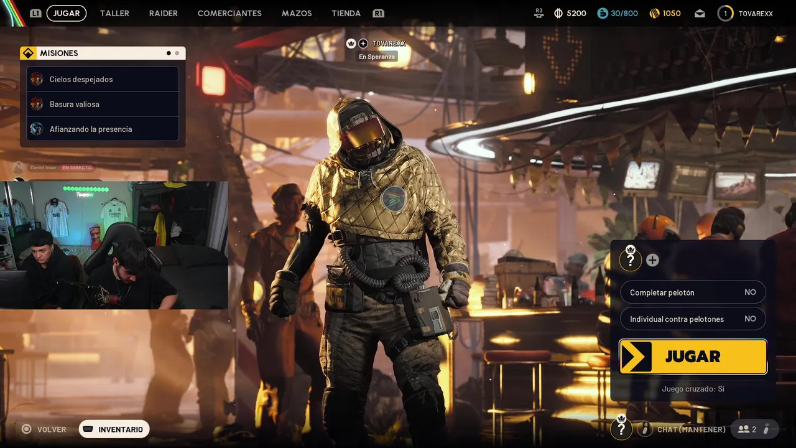Click the circle icon beside VOLVER
This screenshot has width=796, height=448.
pyautogui.click(x=27, y=429)
